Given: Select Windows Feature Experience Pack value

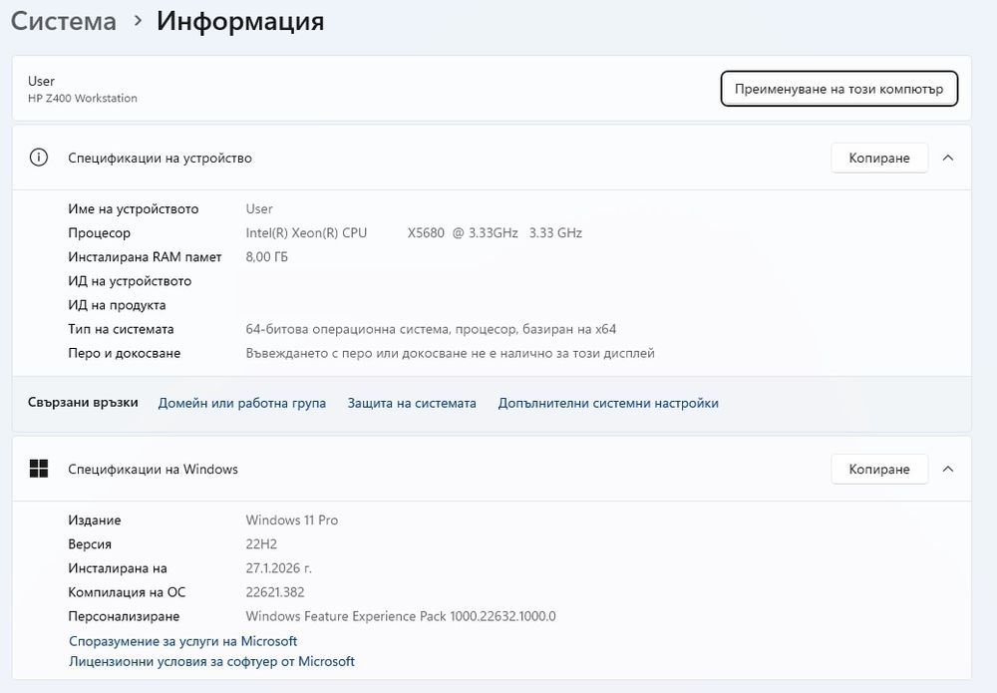Looking at the screenshot, I should click(x=401, y=616).
